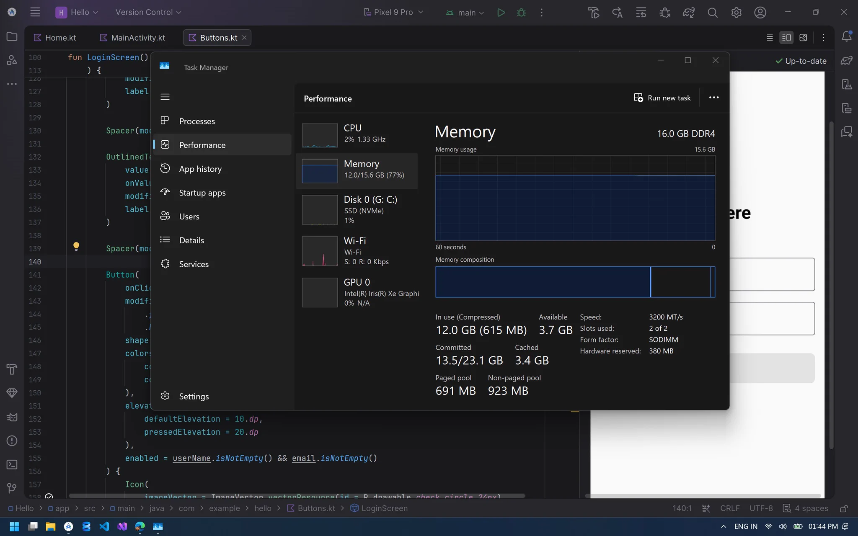Open Android Studio settings gear icon

[x=736, y=13]
